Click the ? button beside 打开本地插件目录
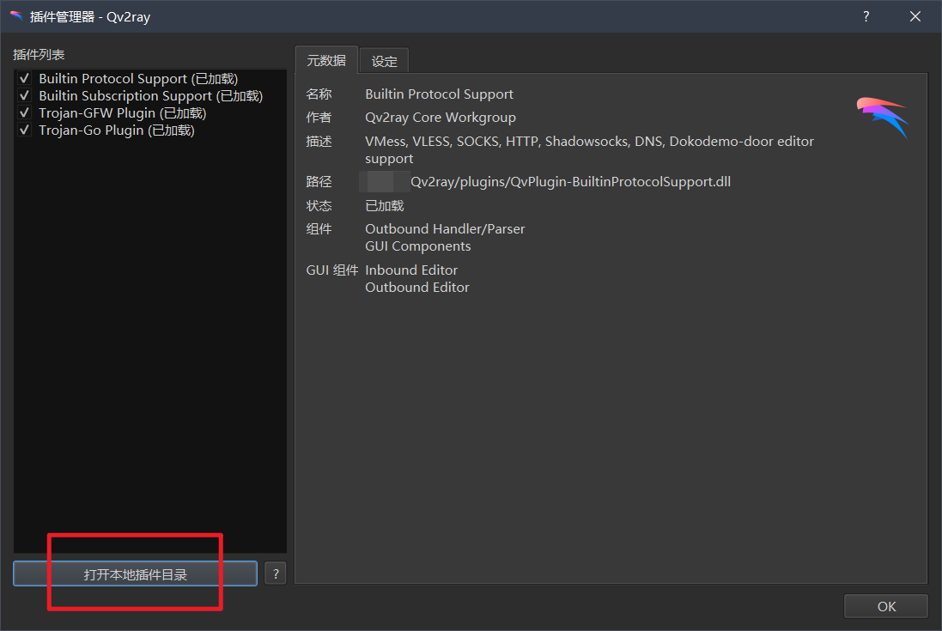This screenshot has height=631, width=942. click(276, 574)
